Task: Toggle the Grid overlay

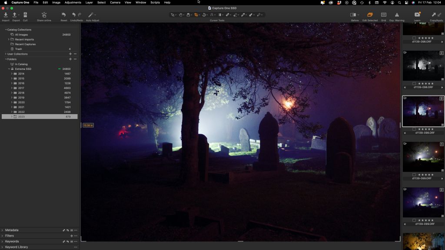Action: point(383,16)
